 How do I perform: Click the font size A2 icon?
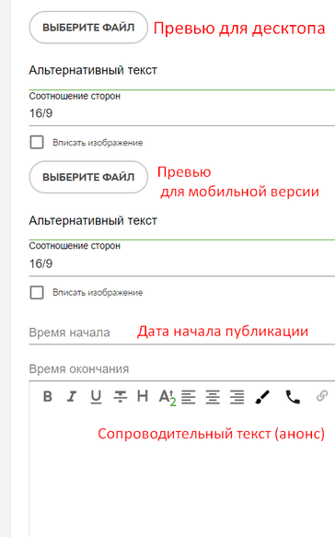[167, 397]
